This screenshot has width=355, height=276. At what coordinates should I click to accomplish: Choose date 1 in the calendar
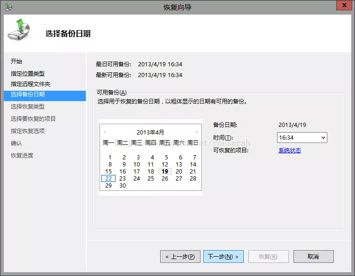[110, 158]
